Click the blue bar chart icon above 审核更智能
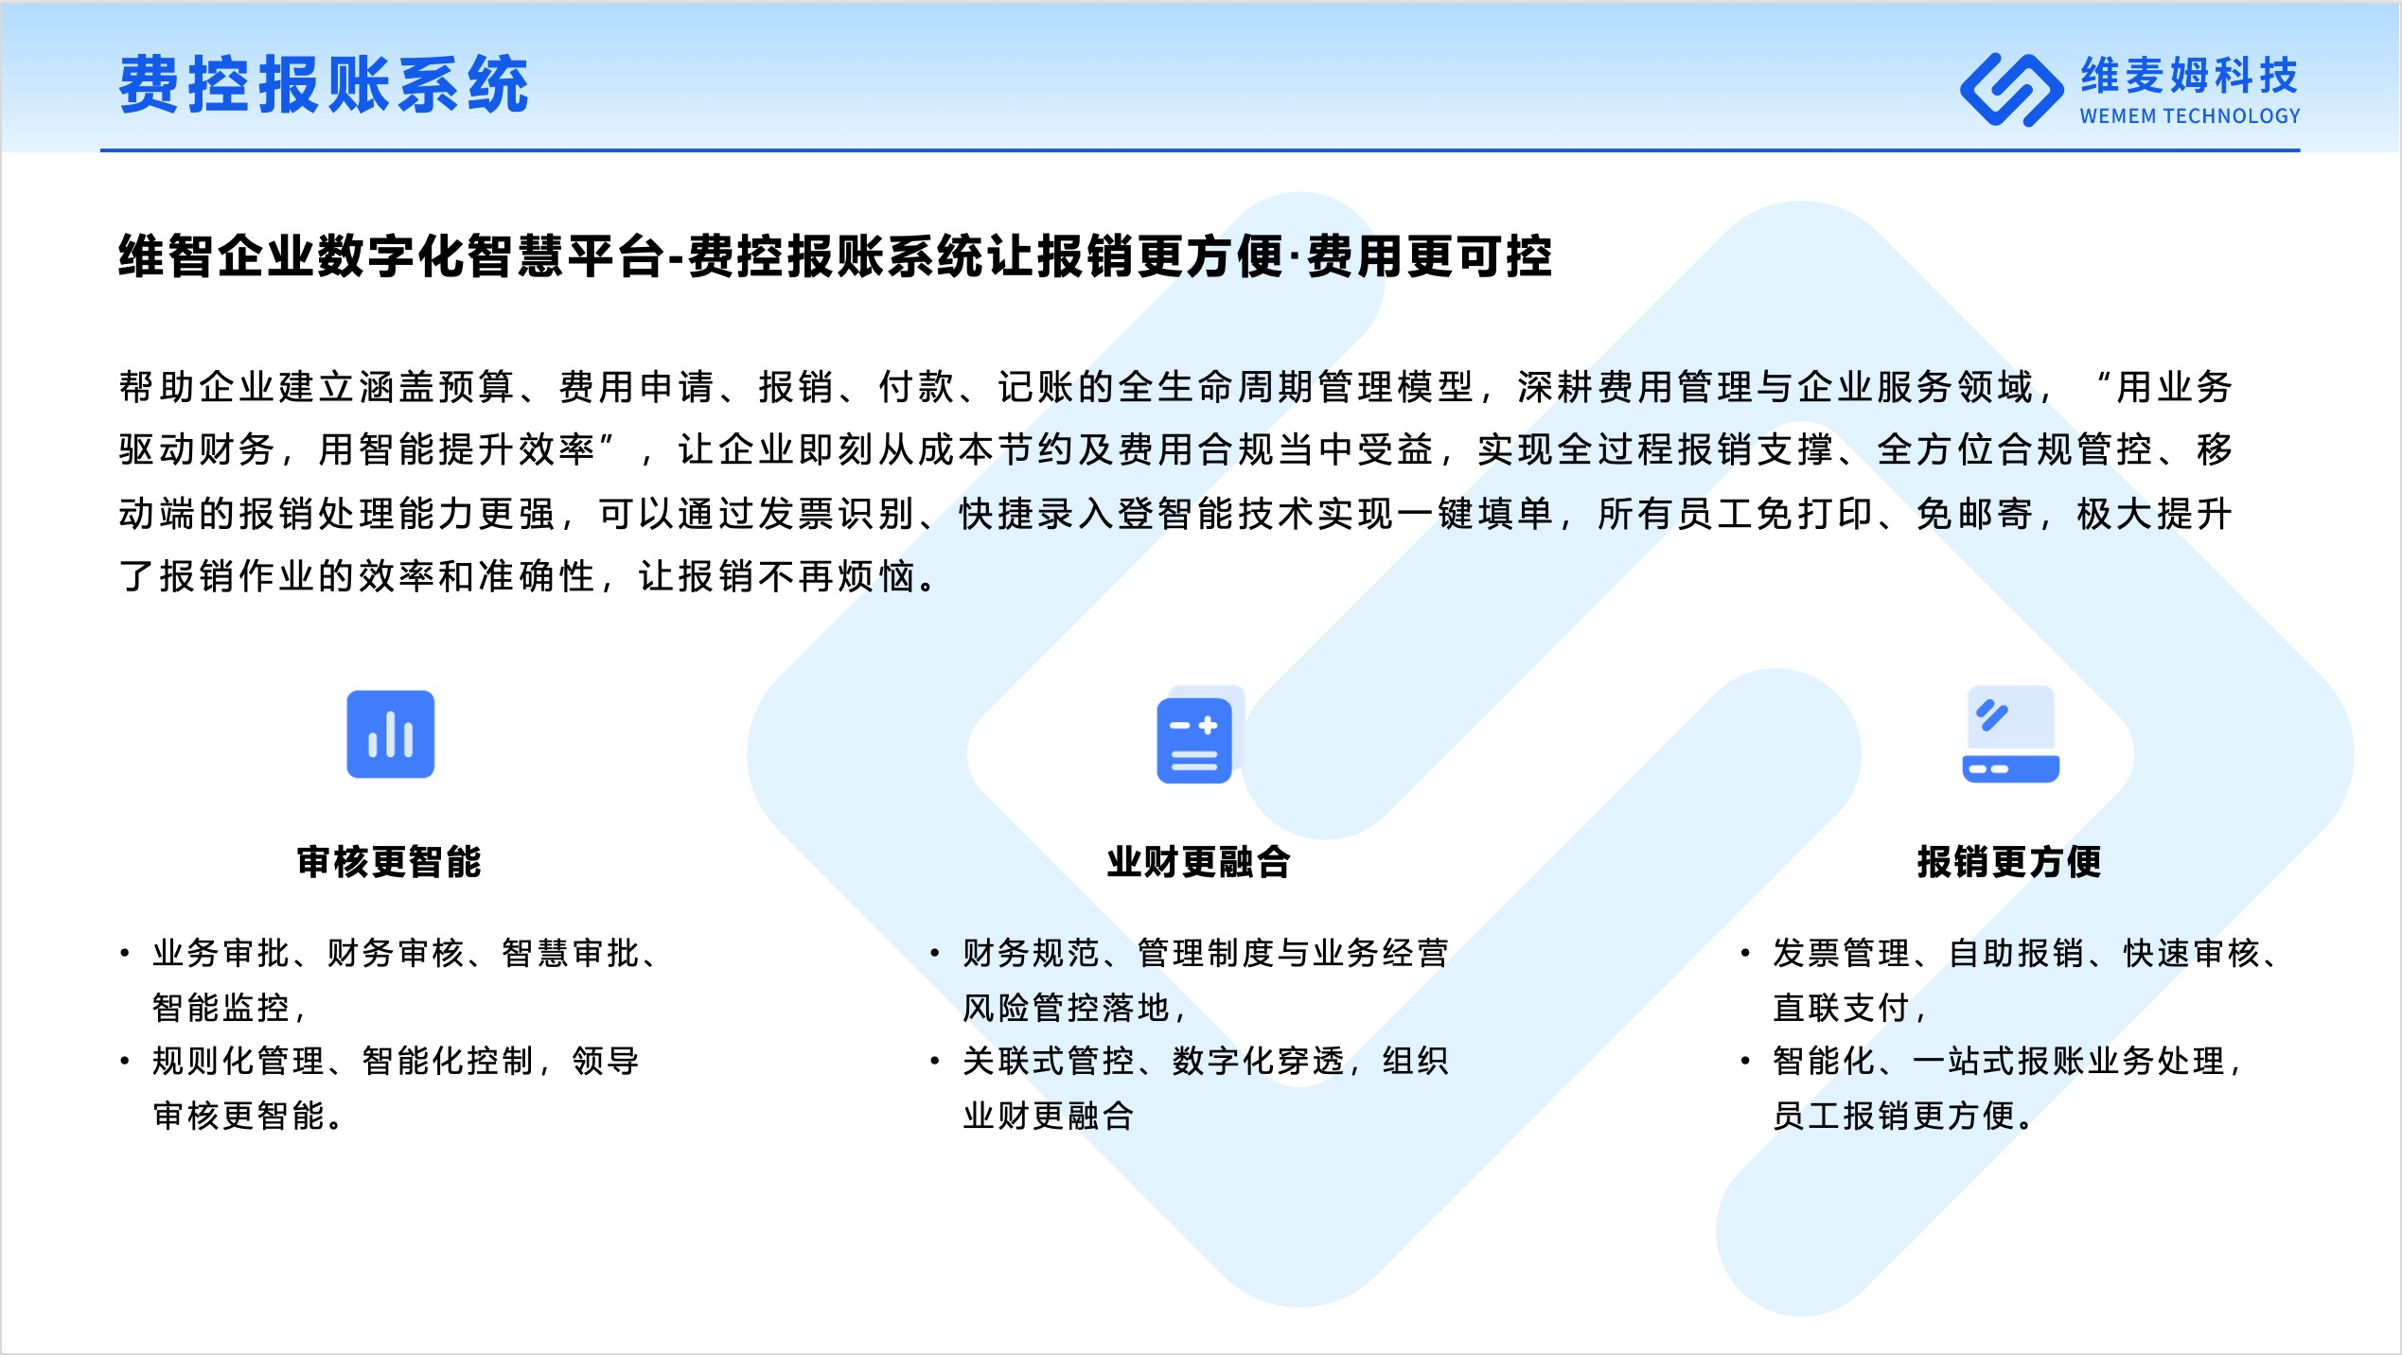Screen dimensions: 2402x1355 point(390,734)
